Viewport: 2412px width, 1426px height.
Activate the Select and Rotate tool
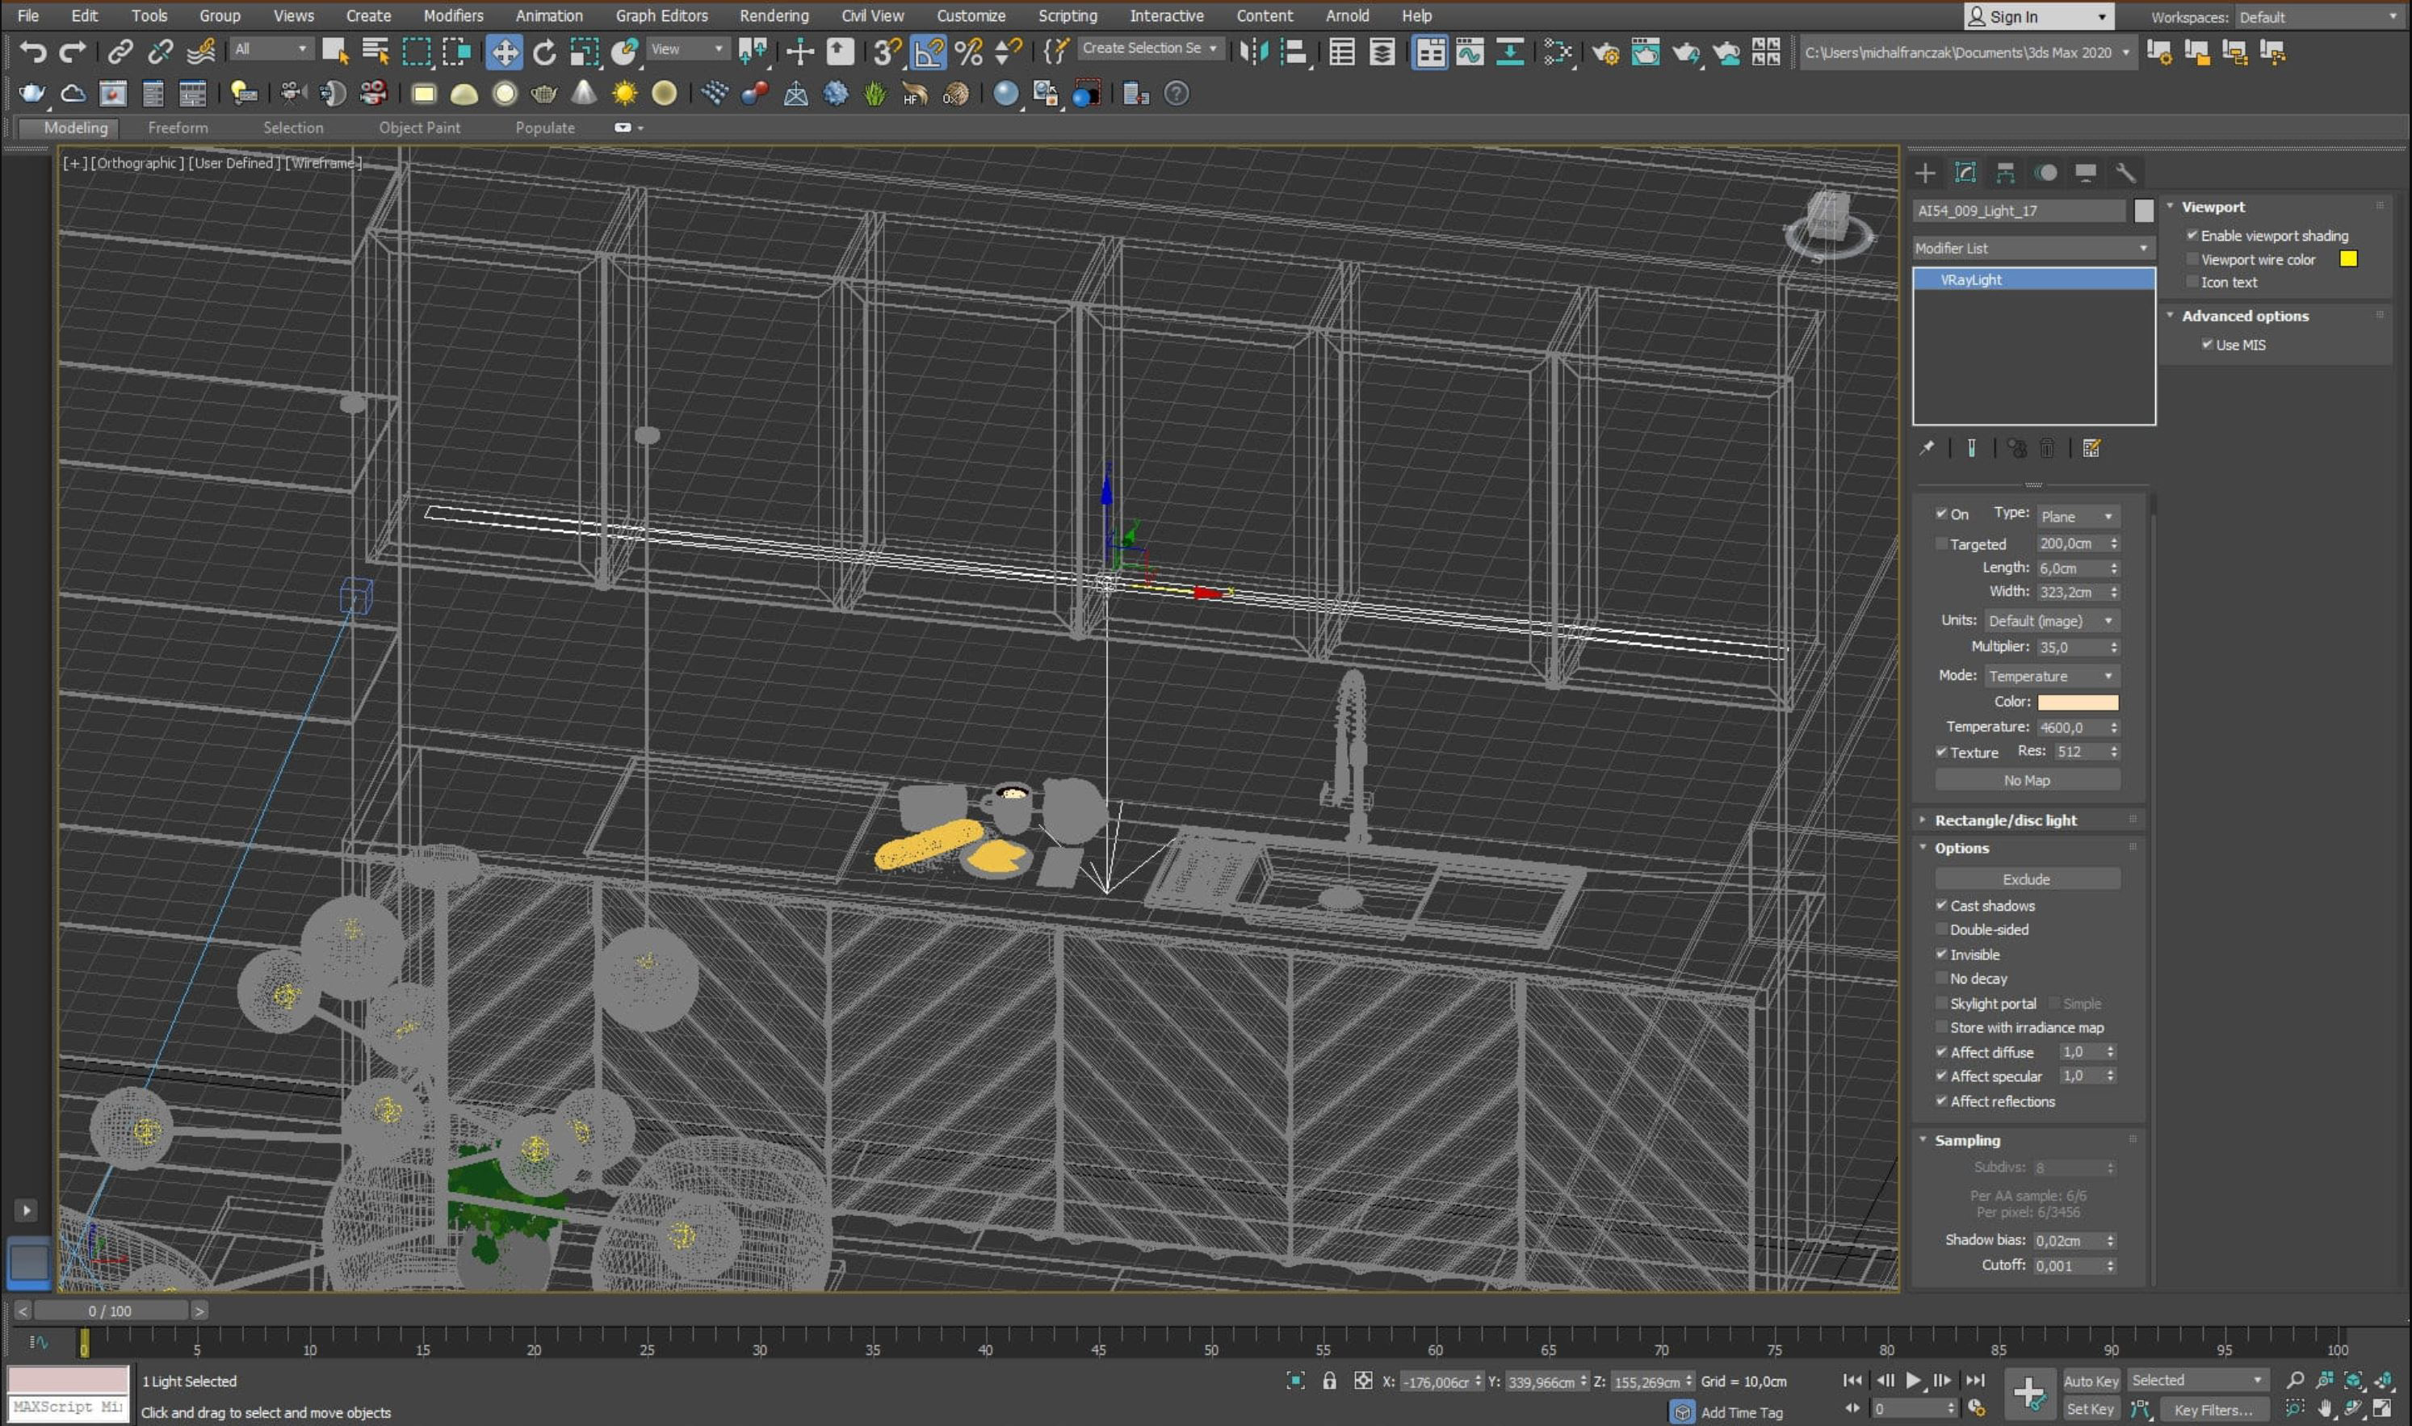(545, 52)
